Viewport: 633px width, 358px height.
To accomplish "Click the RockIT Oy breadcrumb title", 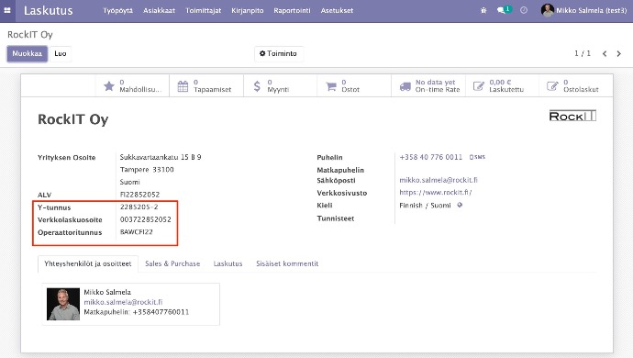I will 30,35.
